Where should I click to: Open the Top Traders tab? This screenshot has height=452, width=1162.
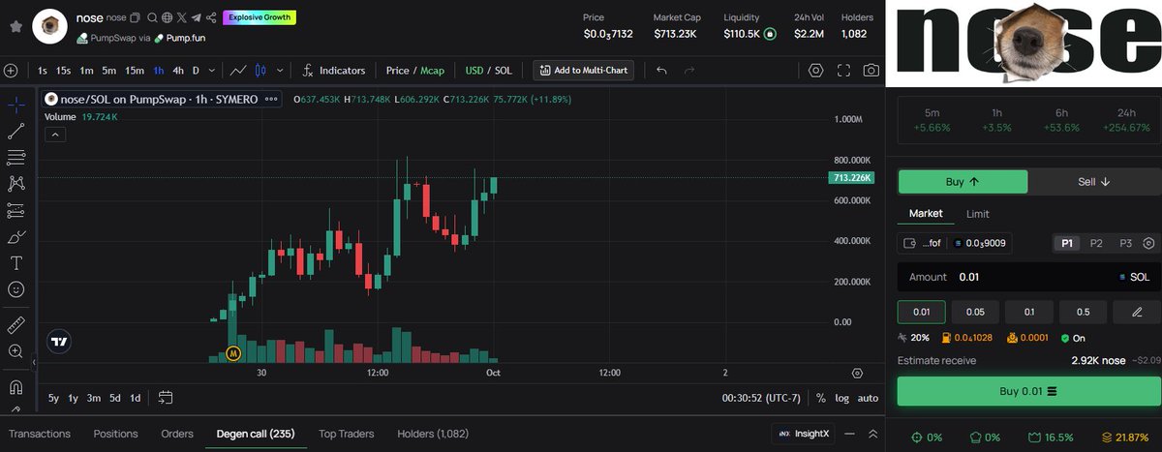(346, 434)
